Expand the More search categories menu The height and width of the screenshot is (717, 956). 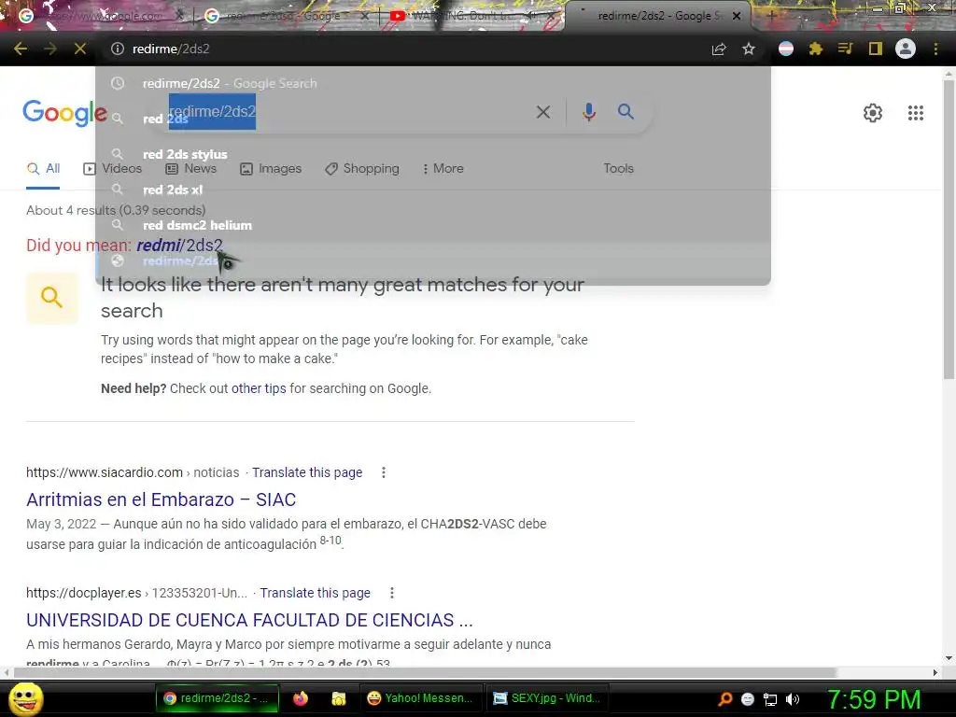point(443,169)
